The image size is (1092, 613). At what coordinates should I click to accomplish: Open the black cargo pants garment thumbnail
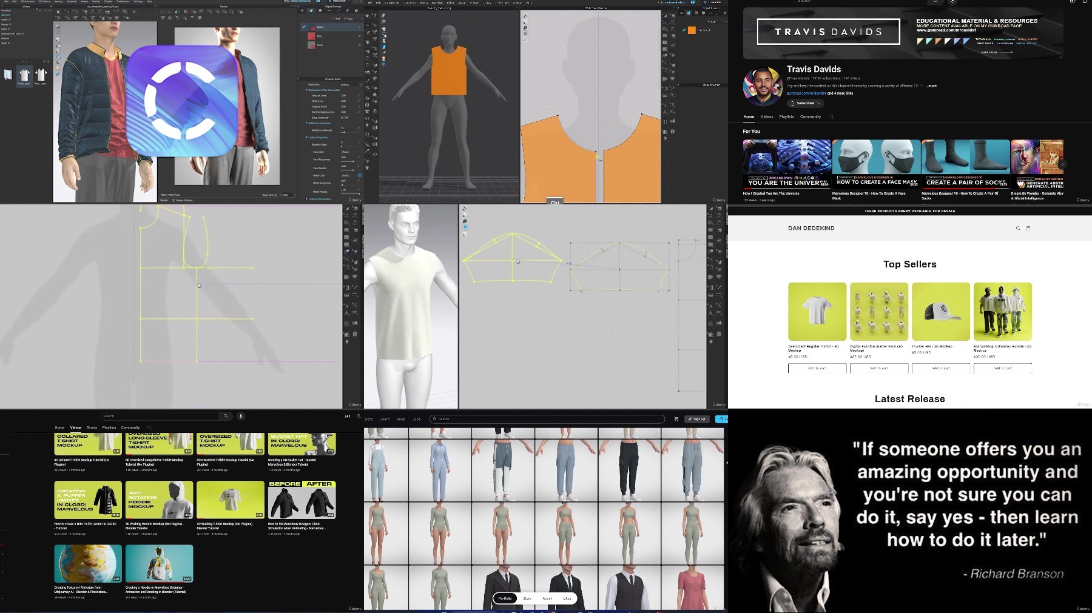(x=630, y=470)
